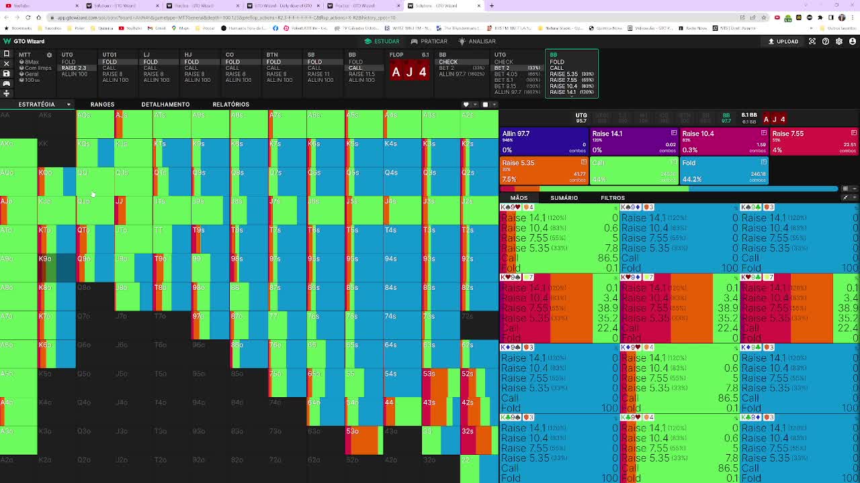Image resolution: width=860 pixels, height=483 pixels.
Task: Select BB ALLIN 100 preflop action
Action: (x=361, y=80)
